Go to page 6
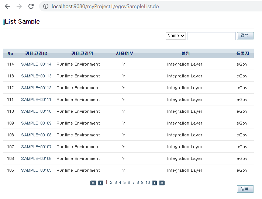This screenshot has height=199, width=262. click(129, 182)
